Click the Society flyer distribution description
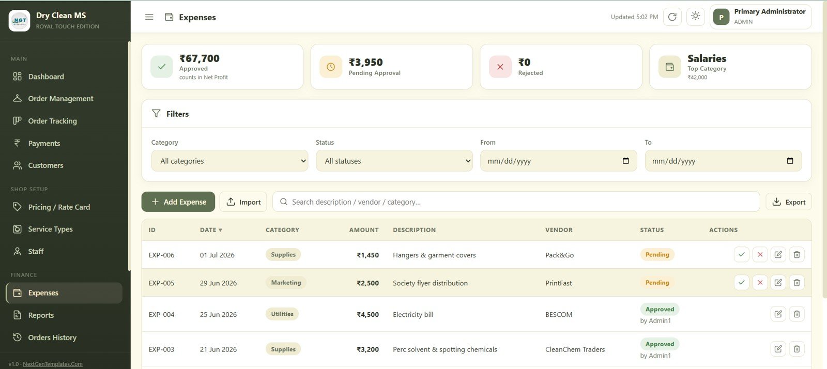The image size is (827, 369). 430,283
